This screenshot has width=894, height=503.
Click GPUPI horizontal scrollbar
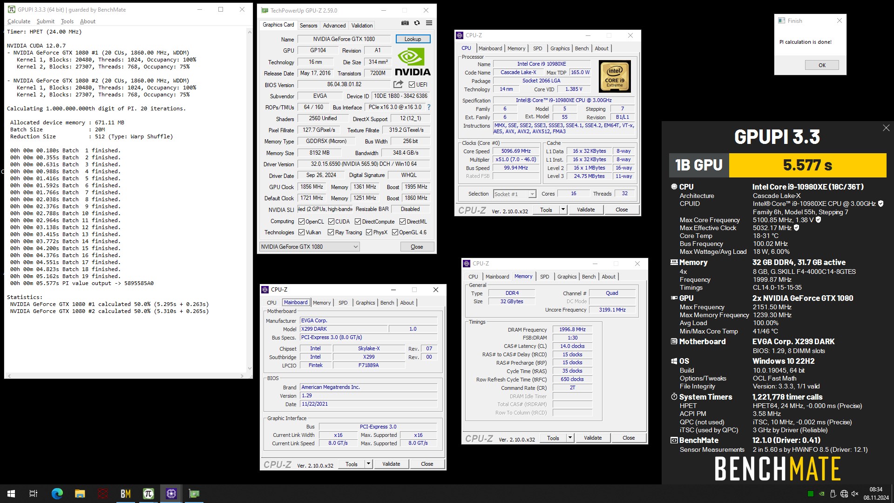126,375
